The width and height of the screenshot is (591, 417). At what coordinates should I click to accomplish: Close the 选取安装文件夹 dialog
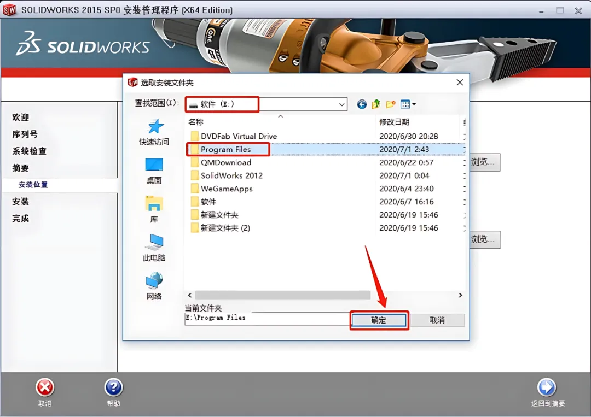pos(460,83)
